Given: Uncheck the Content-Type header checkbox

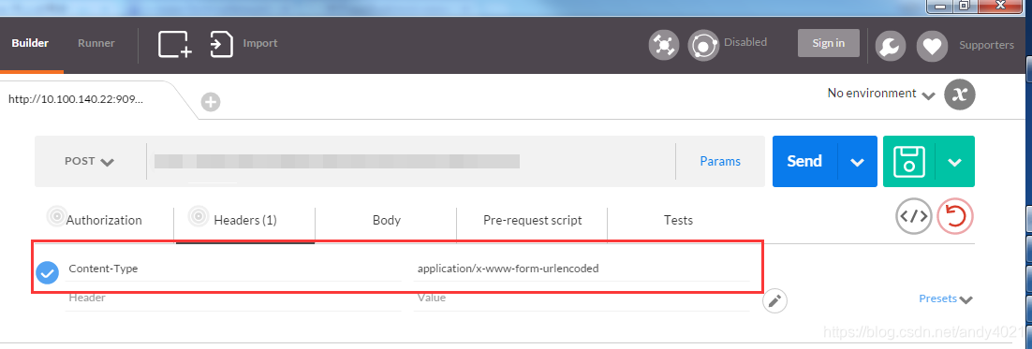Looking at the screenshot, I should click(x=48, y=272).
